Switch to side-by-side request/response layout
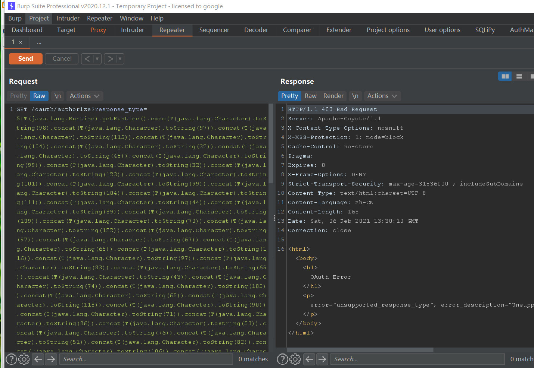534x368 pixels. pos(505,76)
